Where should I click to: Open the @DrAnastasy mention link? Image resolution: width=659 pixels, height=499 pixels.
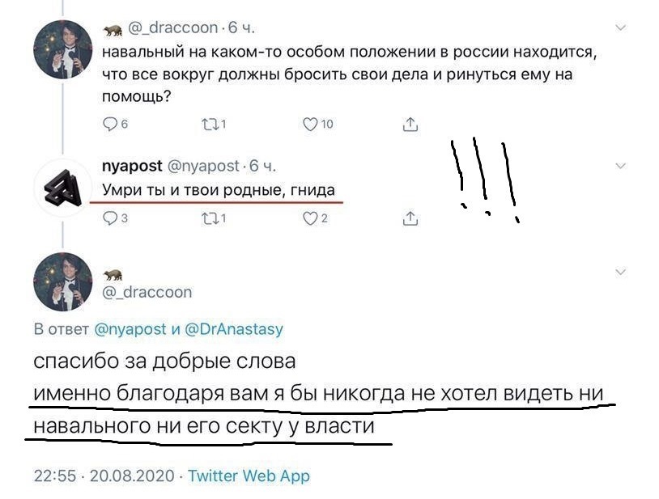pyautogui.click(x=235, y=329)
